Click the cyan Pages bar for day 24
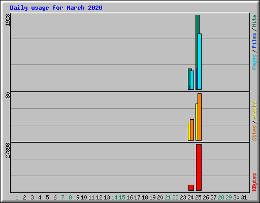The image size is (260, 203). click(192, 80)
